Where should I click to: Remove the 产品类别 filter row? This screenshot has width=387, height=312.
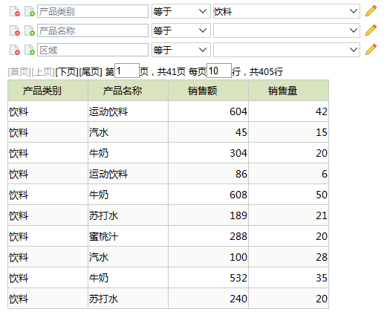click(15, 11)
